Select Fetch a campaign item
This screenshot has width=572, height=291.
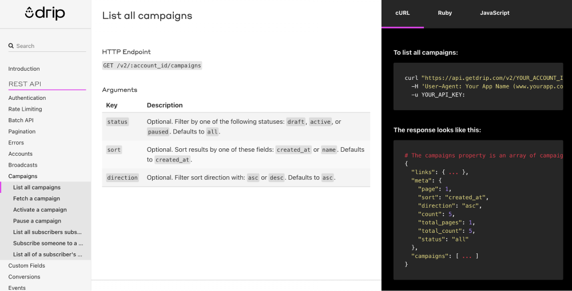[37, 199]
